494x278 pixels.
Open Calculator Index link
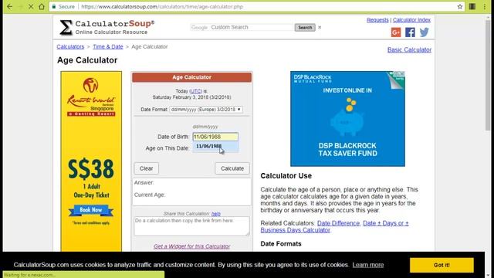point(411,20)
